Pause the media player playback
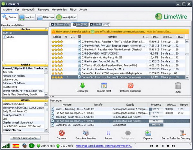193x150 pixels. click(162, 146)
